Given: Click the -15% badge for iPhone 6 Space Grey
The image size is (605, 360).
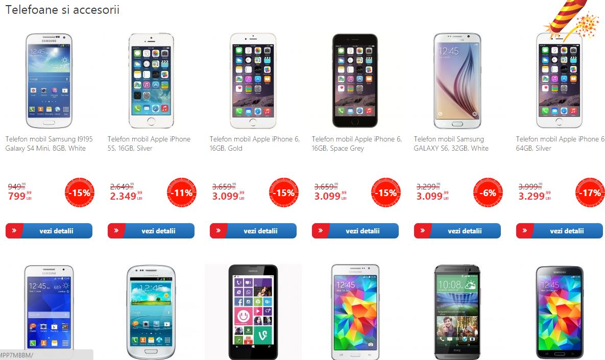Looking at the screenshot, I should (x=386, y=192).
